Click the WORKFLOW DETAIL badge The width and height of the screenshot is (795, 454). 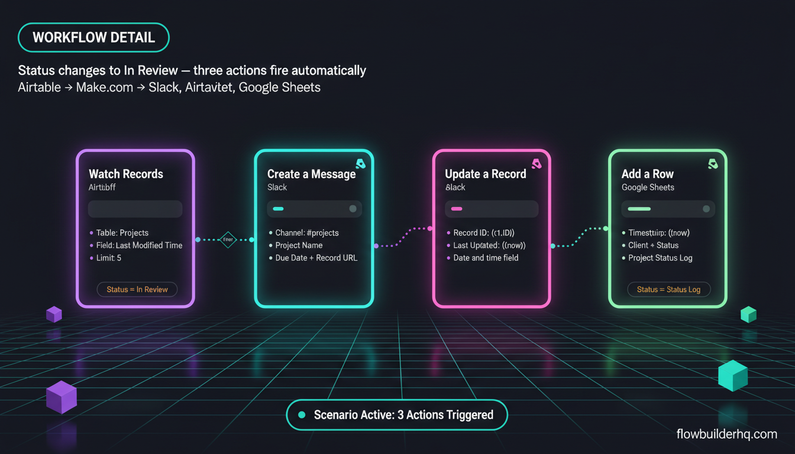pyautogui.click(x=93, y=38)
